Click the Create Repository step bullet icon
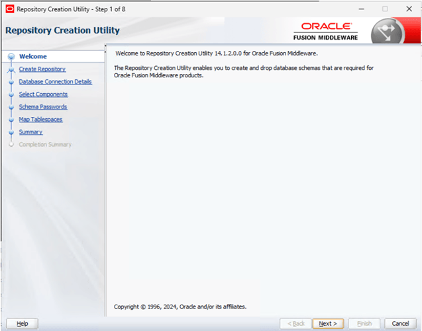Viewport: 422px width, 331px height. pos(11,70)
